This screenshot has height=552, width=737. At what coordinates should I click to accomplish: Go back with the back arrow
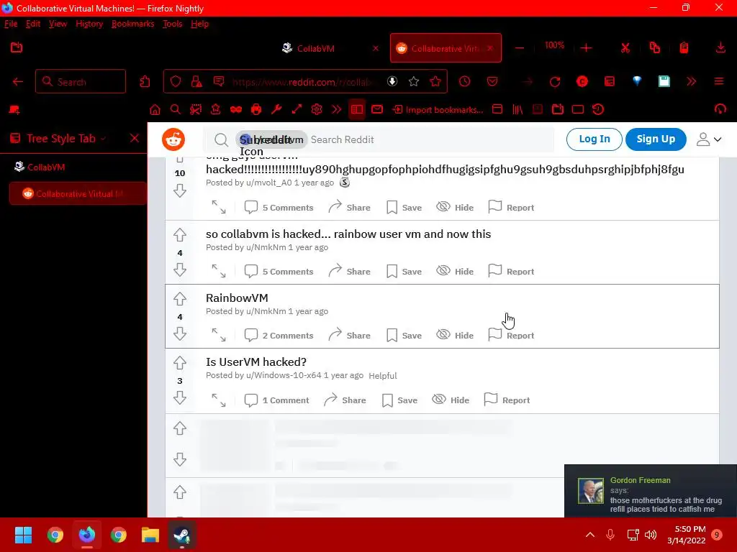pos(18,82)
